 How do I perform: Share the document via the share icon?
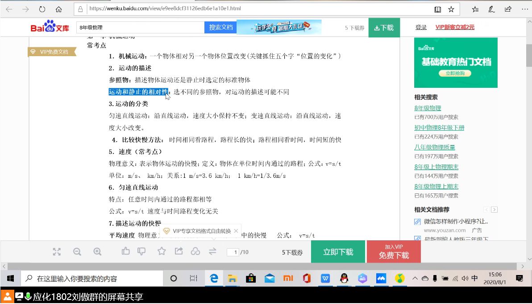(179, 251)
